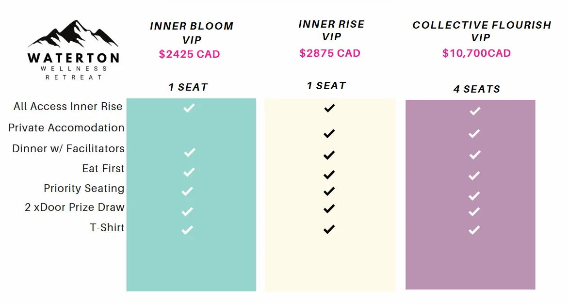Select the Inner Bloom VIP heading

tap(191, 33)
